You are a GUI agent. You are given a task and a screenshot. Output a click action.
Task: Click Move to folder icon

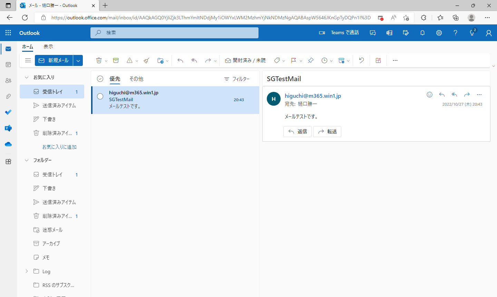point(160,60)
